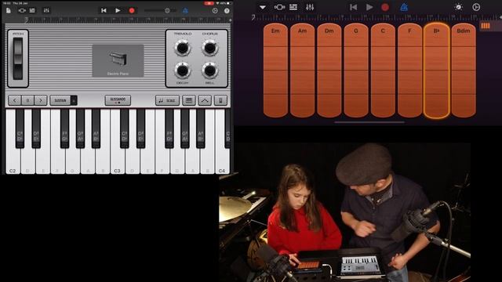The width and height of the screenshot is (502, 282).
Task: Adjust master volume slider in piano window
Action: coord(160,10)
